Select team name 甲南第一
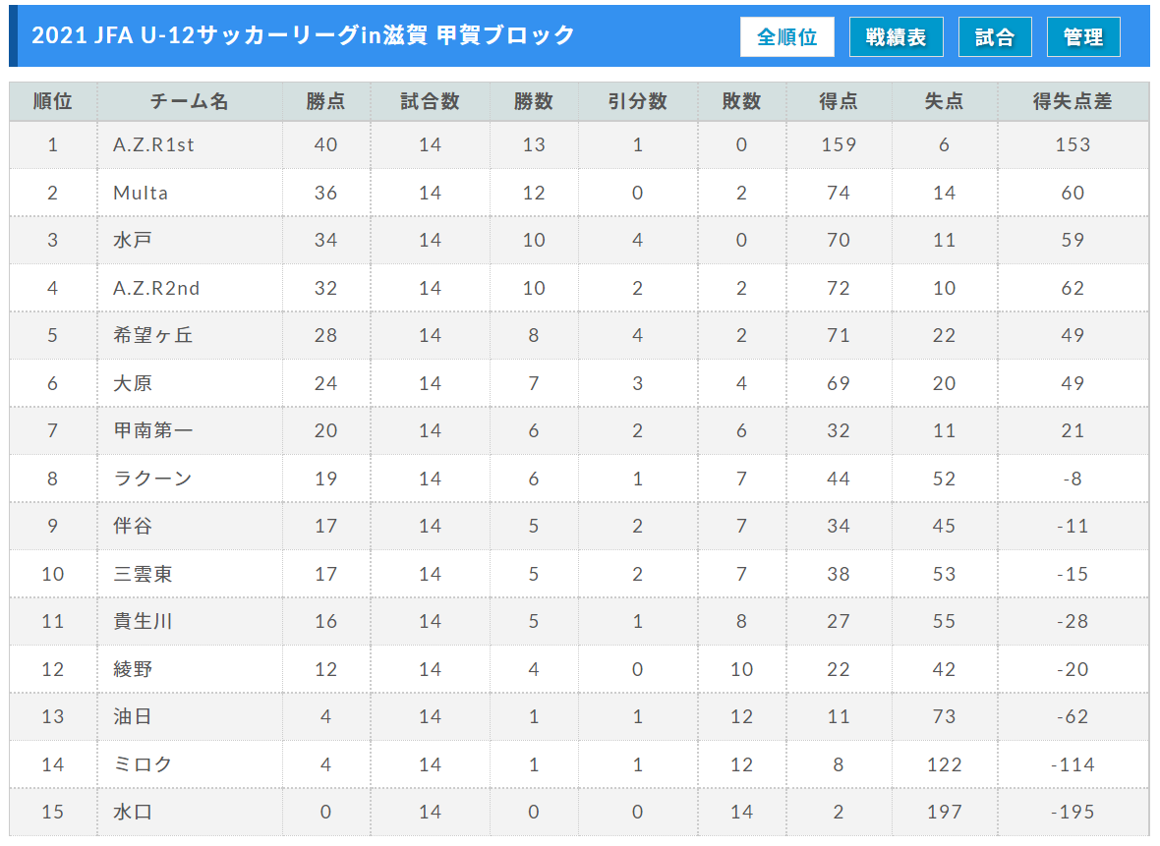Viewport: 1160px width, 846px height. tap(152, 431)
